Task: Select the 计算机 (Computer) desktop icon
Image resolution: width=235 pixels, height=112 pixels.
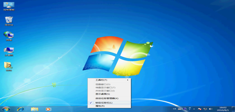Action: [9, 50]
